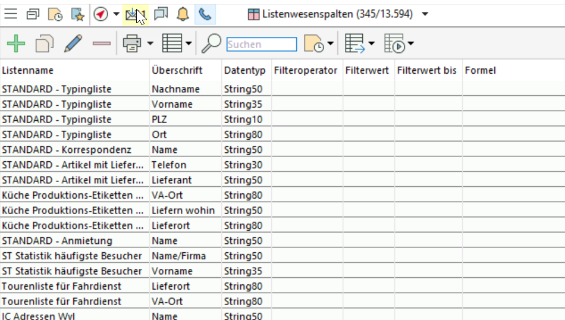The height and width of the screenshot is (320, 565).
Task: Click the mail inbox icon
Action: point(133,14)
